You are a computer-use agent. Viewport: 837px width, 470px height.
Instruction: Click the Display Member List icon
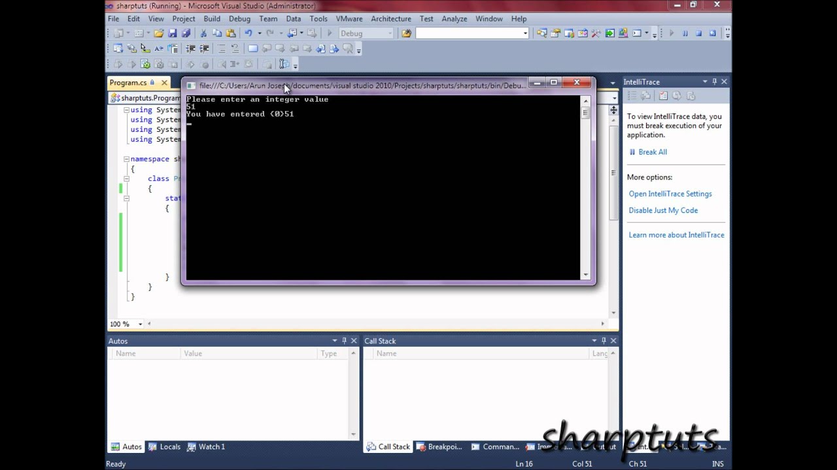(118, 49)
